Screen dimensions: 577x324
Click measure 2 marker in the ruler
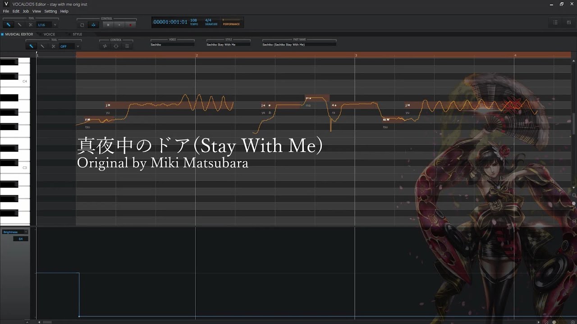click(x=197, y=55)
